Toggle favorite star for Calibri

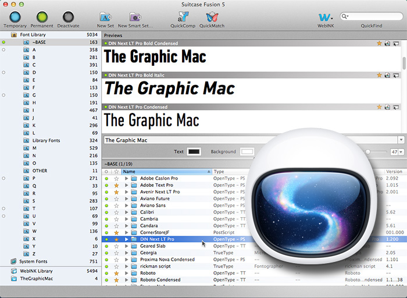tap(116, 212)
